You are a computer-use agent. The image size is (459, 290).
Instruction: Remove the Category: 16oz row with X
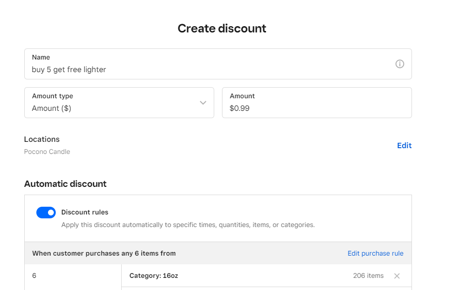397,276
